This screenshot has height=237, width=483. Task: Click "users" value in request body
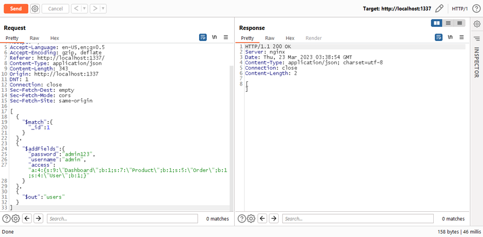click(x=54, y=197)
